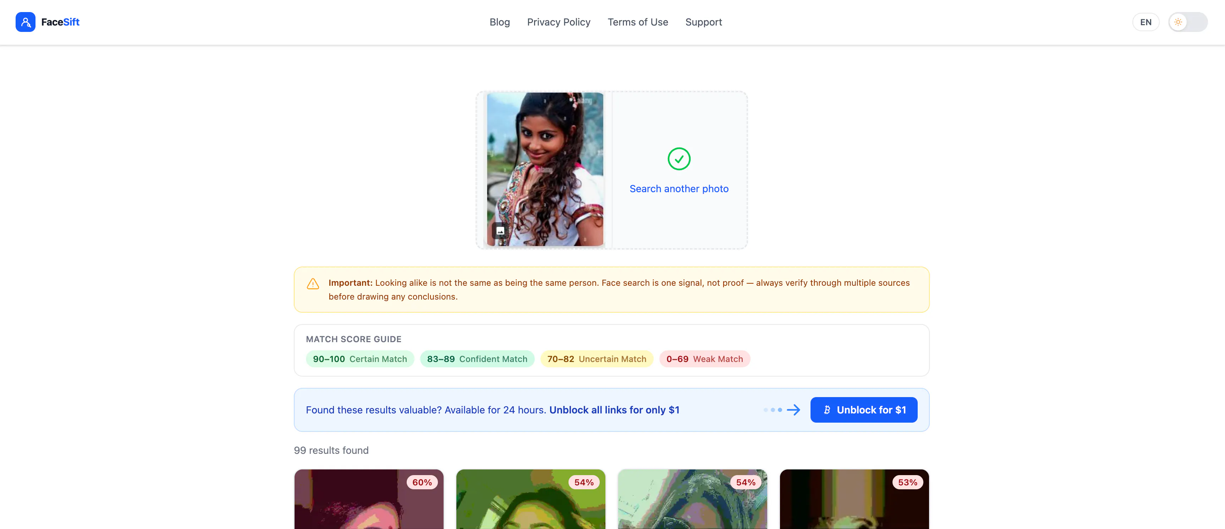Open the 60% match result thumbnail
The width and height of the screenshot is (1225, 529).
(x=369, y=499)
